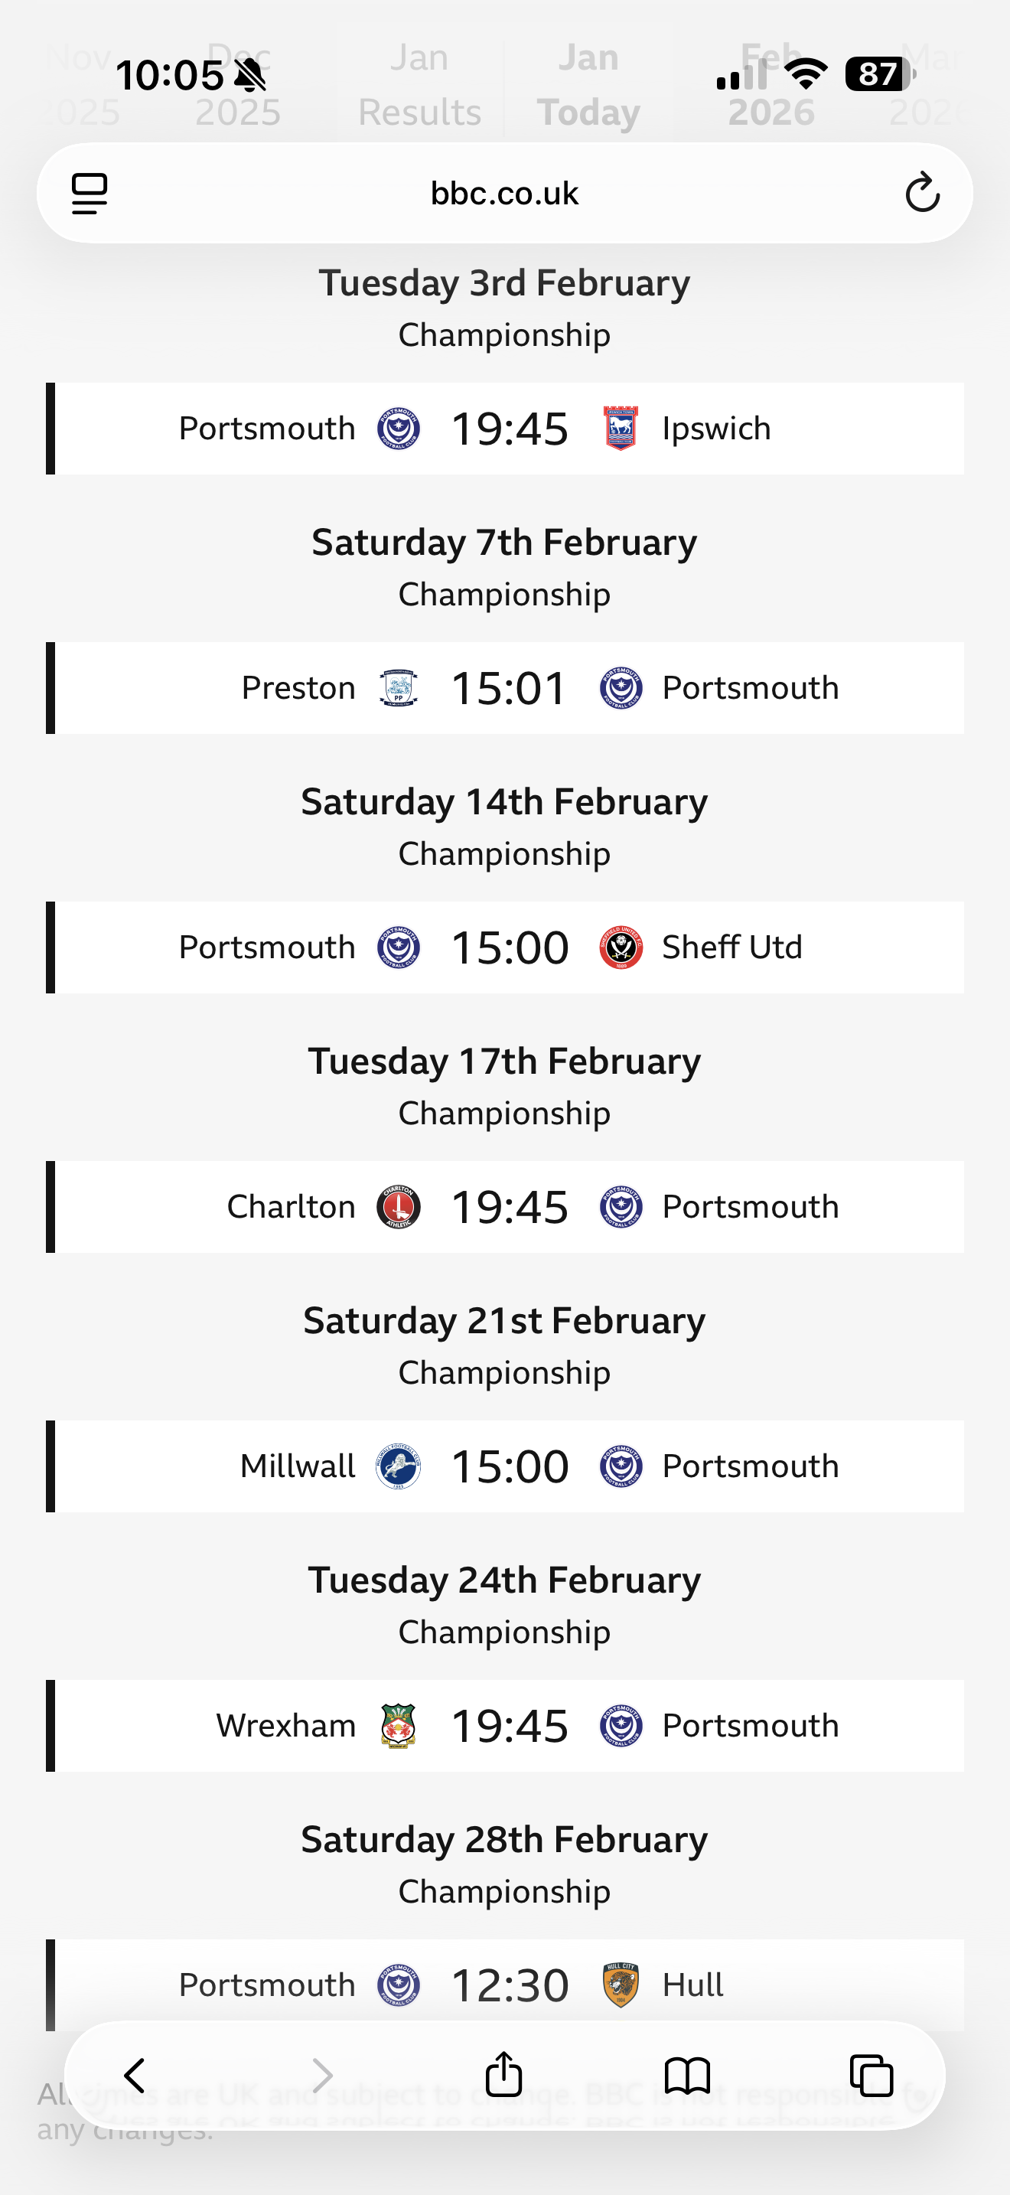Image resolution: width=1010 pixels, height=2195 pixels.
Task: Open the Preston v Portsmouth 15:01 fixture
Action: click(x=508, y=687)
